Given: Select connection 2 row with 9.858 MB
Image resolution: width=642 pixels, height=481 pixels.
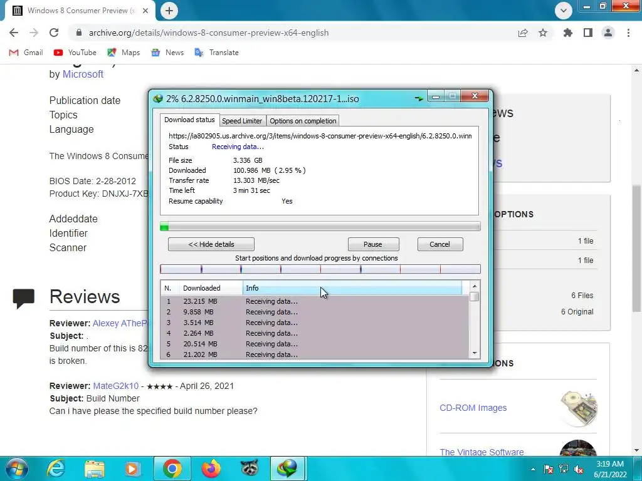Looking at the screenshot, I should tap(315, 312).
